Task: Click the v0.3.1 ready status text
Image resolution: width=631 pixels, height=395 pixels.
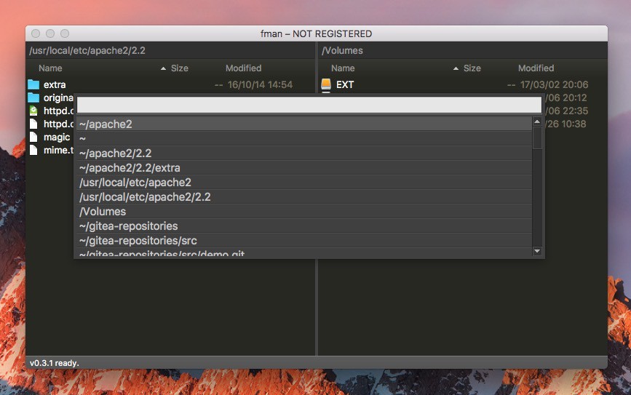Action: pyautogui.click(x=55, y=363)
